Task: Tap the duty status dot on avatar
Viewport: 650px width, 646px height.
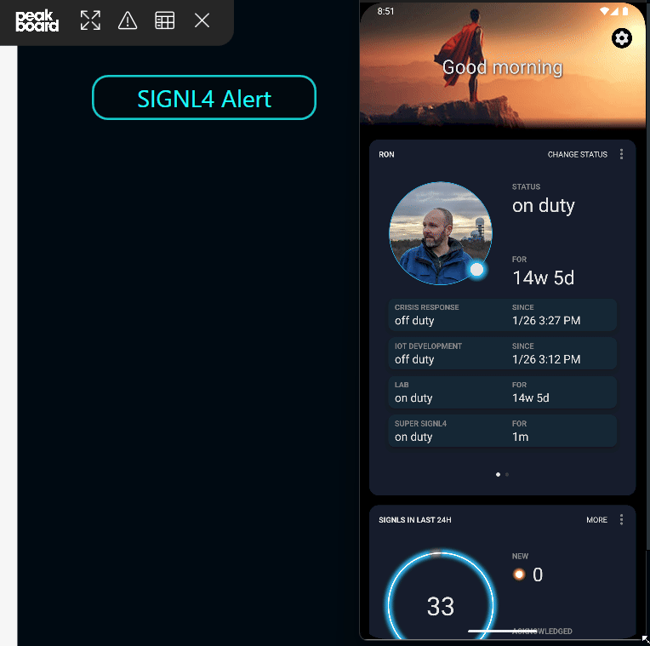Action: coord(476,270)
